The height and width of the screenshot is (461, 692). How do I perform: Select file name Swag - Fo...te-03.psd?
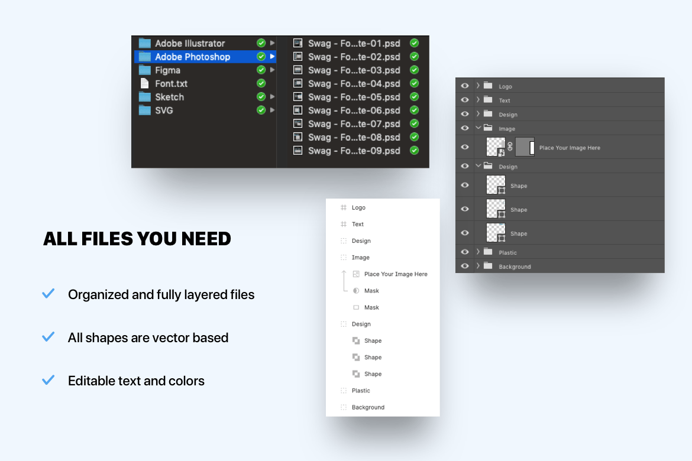[354, 70]
